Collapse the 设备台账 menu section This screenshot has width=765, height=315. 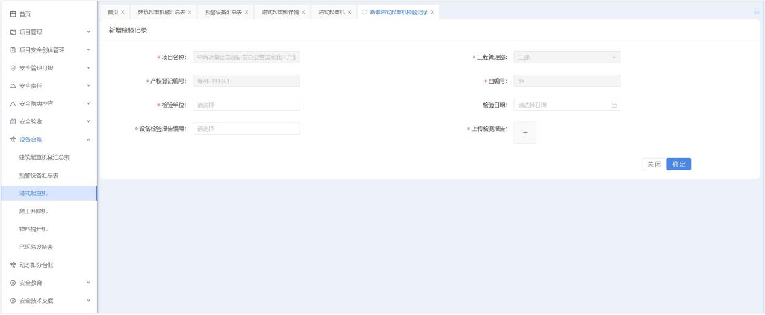tap(88, 140)
